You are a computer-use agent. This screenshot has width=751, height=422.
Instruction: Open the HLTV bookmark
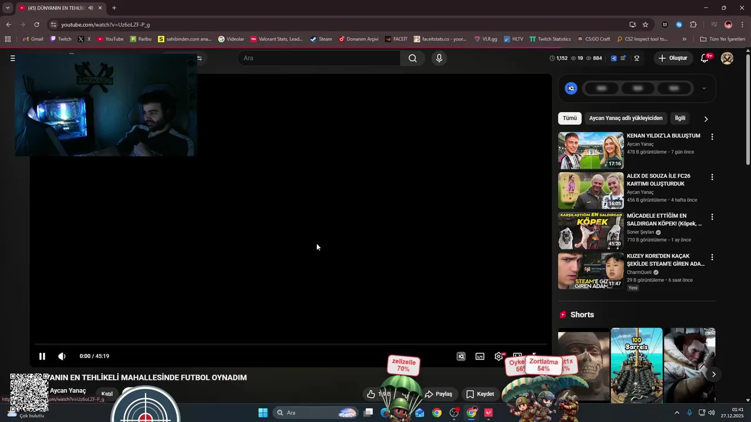coord(513,39)
